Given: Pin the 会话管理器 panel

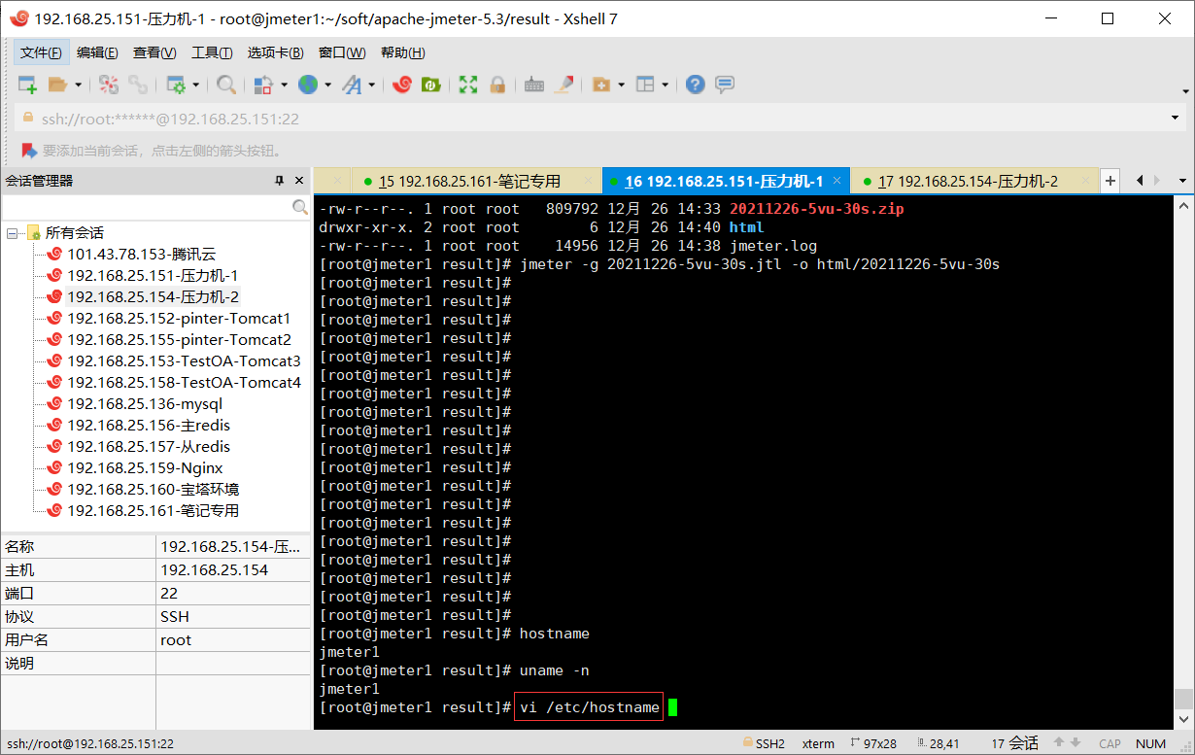Looking at the screenshot, I should pos(279,181).
